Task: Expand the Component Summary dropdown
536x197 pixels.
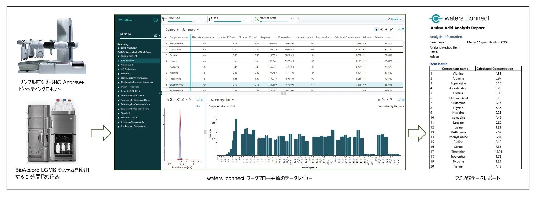Action: coord(198,30)
